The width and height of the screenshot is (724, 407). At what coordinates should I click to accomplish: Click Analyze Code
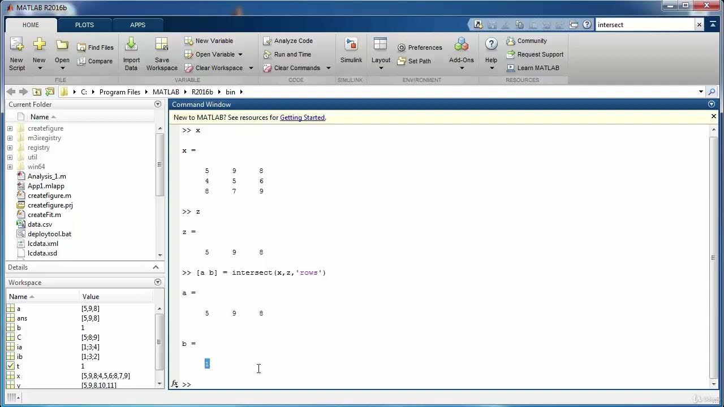[288, 41]
